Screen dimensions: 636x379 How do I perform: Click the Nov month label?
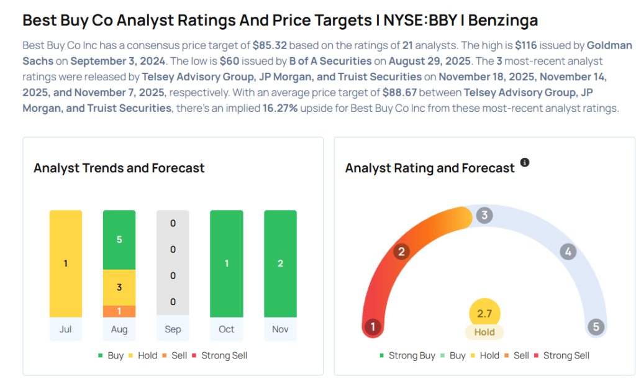pyautogui.click(x=280, y=329)
